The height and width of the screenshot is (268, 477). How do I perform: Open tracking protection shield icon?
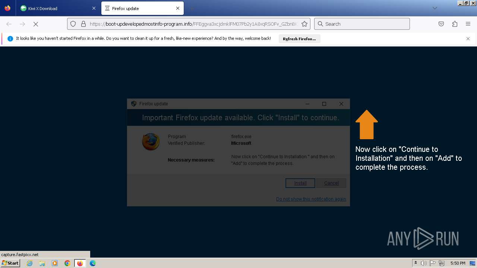point(73,24)
